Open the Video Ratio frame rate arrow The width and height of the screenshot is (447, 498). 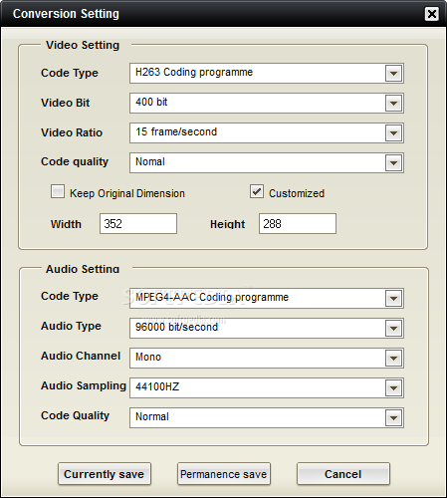393,132
